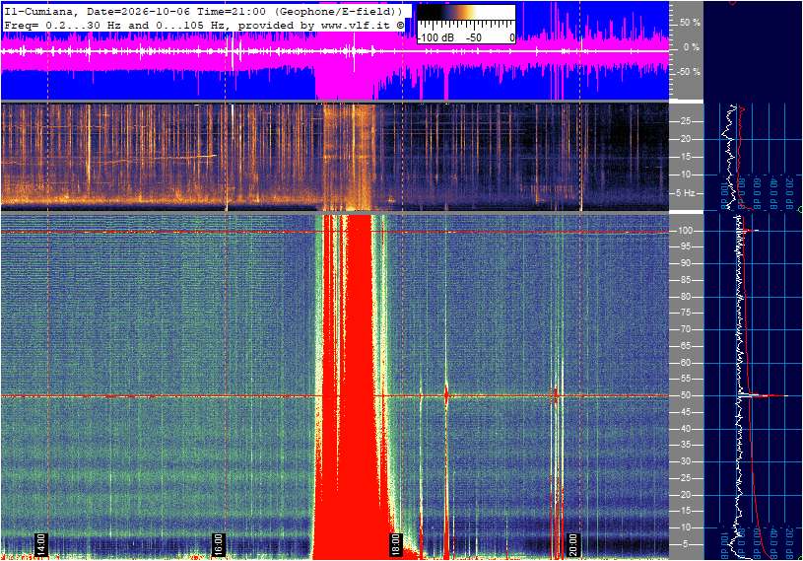Click the 25 Hz label on lower frequency axis

(685, 478)
